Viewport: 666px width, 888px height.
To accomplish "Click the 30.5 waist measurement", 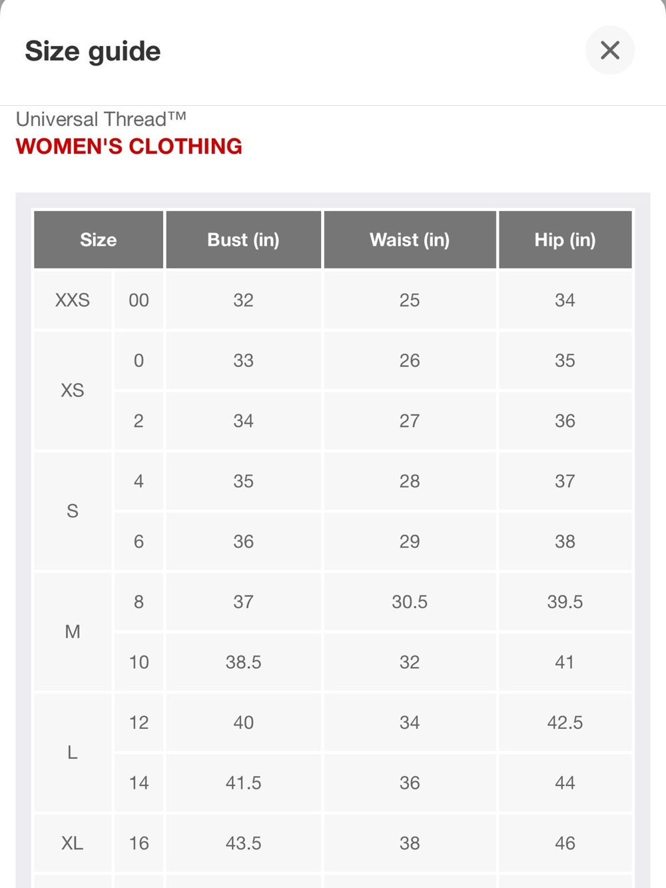I will point(410,602).
